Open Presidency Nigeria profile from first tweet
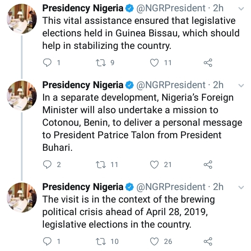251x251 pixels. (x=83, y=8)
